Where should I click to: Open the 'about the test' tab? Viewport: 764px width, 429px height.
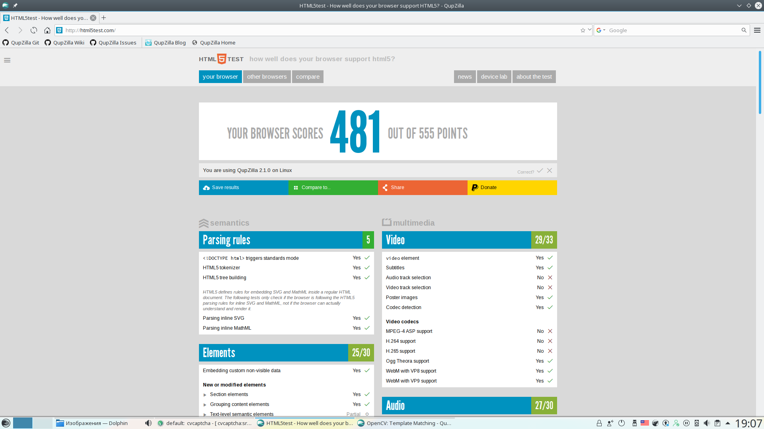(x=534, y=77)
